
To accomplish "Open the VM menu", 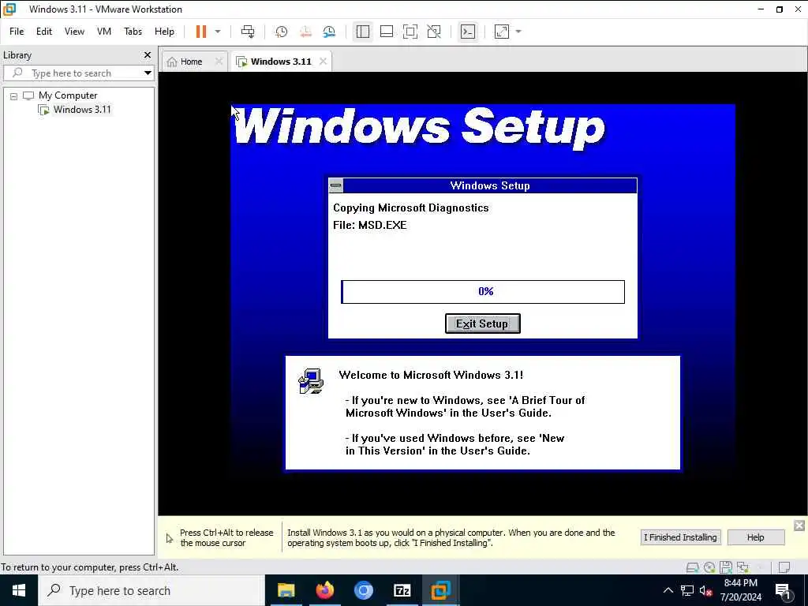I will (x=104, y=32).
